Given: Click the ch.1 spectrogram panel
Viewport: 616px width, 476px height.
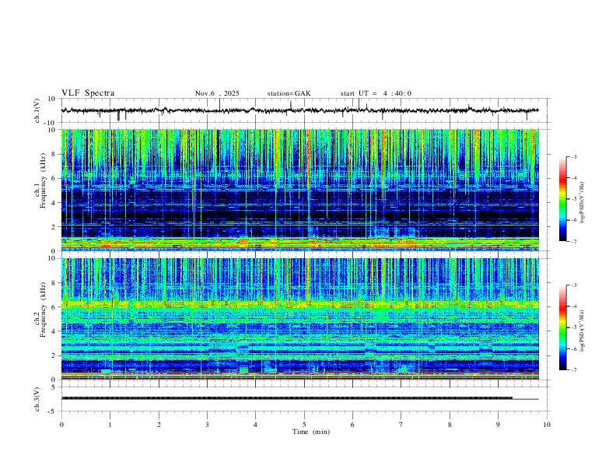Looking at the screenshot, I should pyautogui.click(x=300, y=190).
